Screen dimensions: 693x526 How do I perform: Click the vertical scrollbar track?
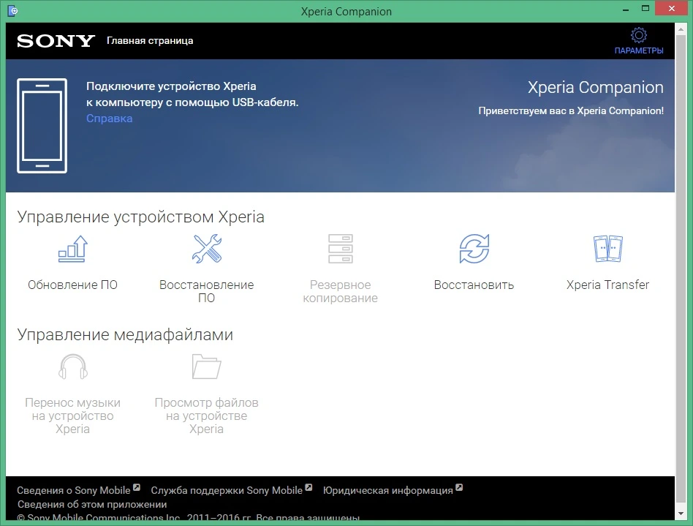pyautogui.click(x=681, y=271)
